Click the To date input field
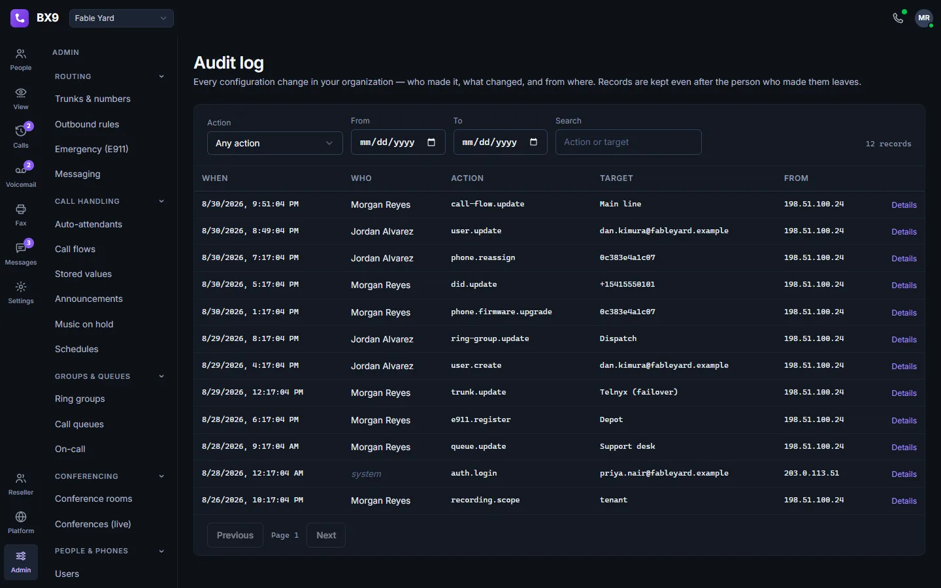Image resolution: width=941 pixels, height=588 pixels. coord(501,142)
